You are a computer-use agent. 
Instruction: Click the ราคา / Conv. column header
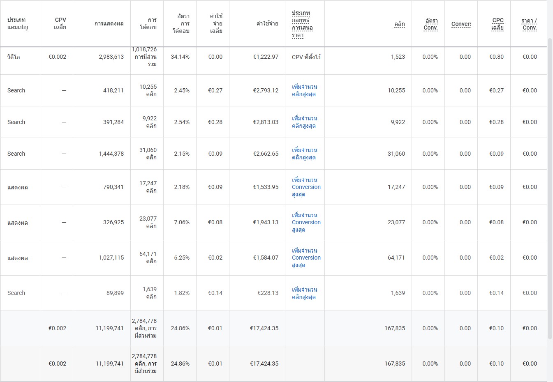click(x=529, y=24)
